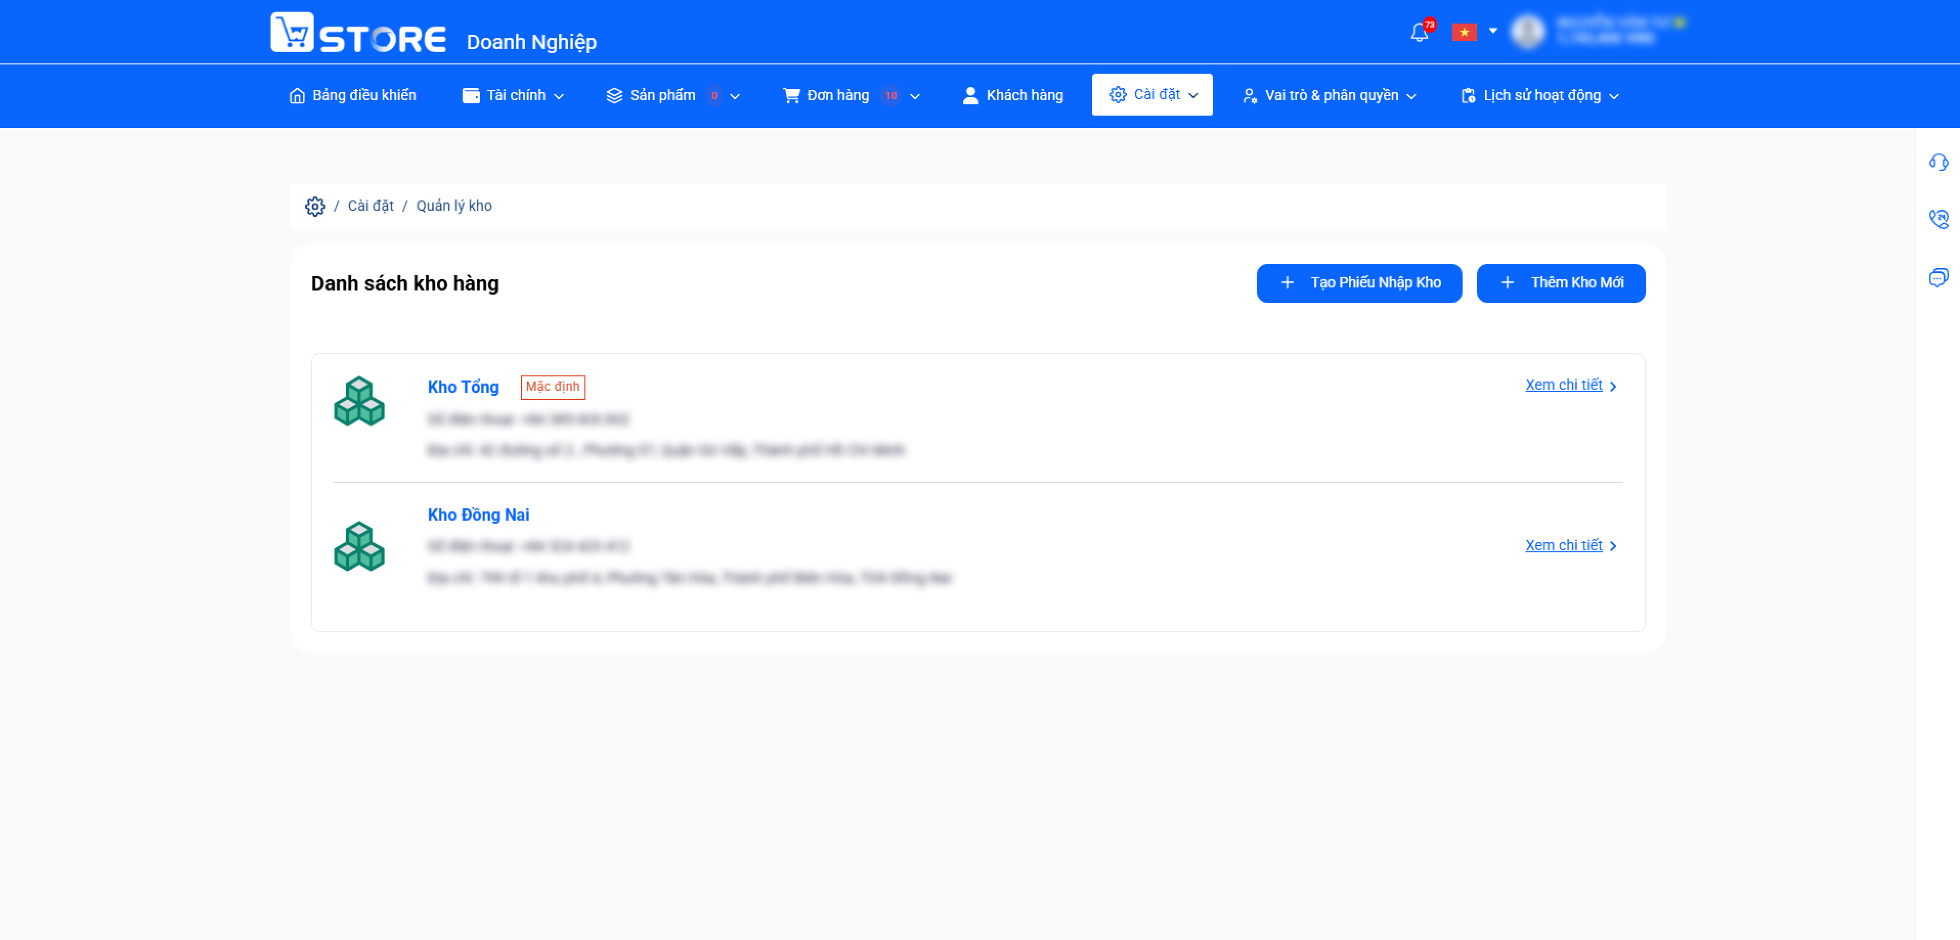Open the notifications bell

(x=1419, y=32)
